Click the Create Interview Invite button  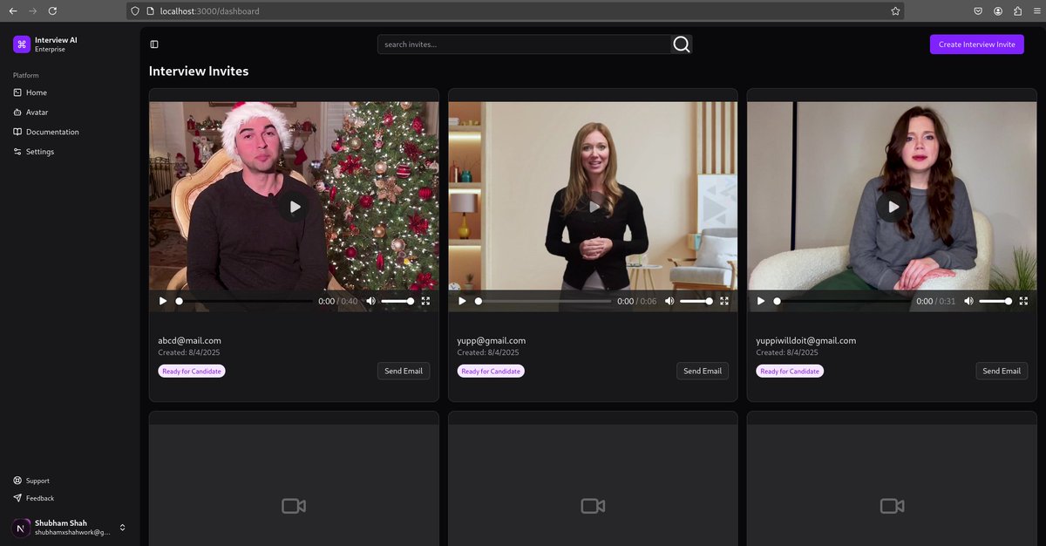[x=977, y=44]
